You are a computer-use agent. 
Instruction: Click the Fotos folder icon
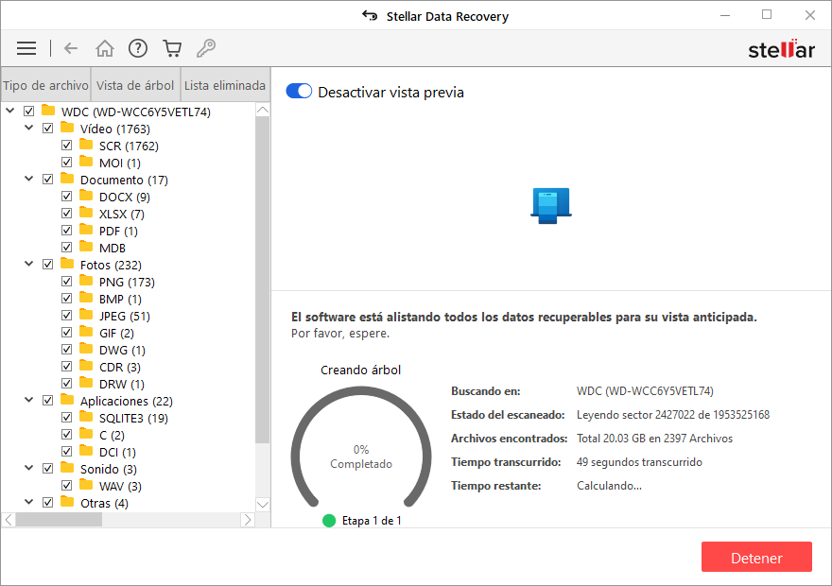click(67, 264)
